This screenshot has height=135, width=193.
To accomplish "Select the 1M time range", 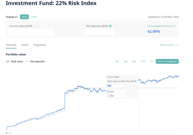I will pyautogui.click(x=117, y=61).
